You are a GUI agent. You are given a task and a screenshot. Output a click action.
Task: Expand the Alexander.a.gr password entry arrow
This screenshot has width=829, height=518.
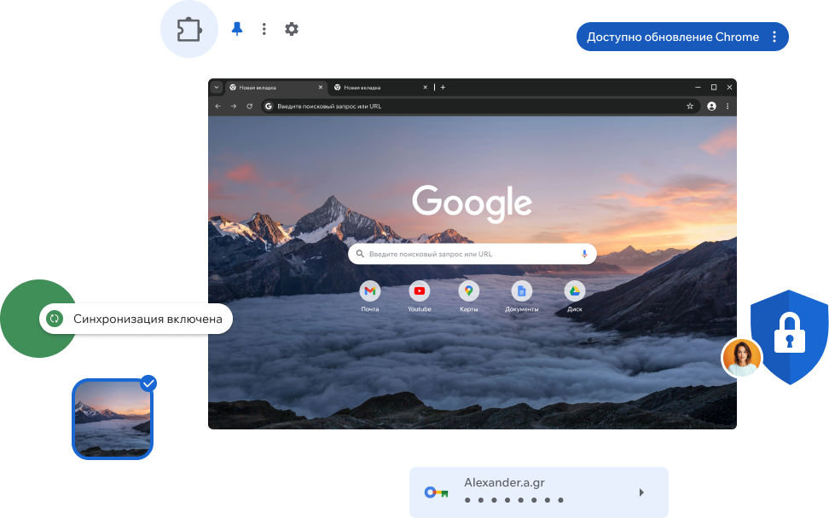tap(641, 492)
